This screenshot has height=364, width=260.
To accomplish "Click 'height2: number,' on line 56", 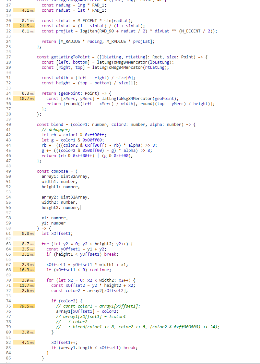I will pyautogui.click(x=61, y=208).
